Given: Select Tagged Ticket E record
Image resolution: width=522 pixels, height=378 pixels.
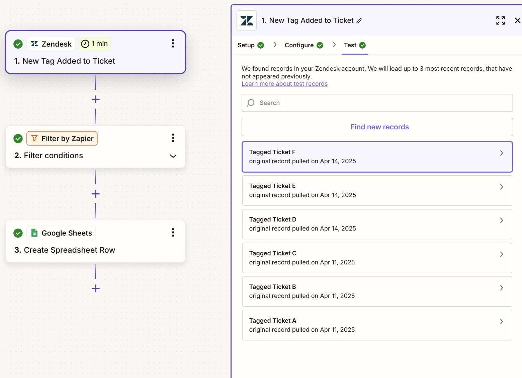Looking at the screenshot, I should 377,191.
